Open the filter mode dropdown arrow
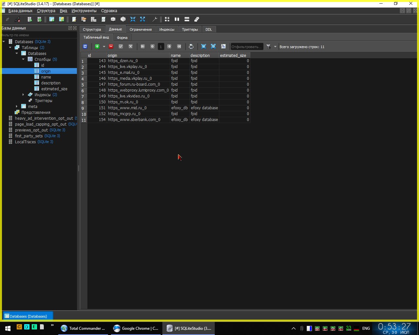 [275, 47]
